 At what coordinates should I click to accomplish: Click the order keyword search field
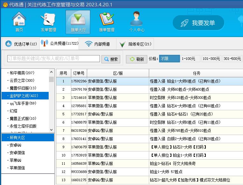click(x=53, y=59)
